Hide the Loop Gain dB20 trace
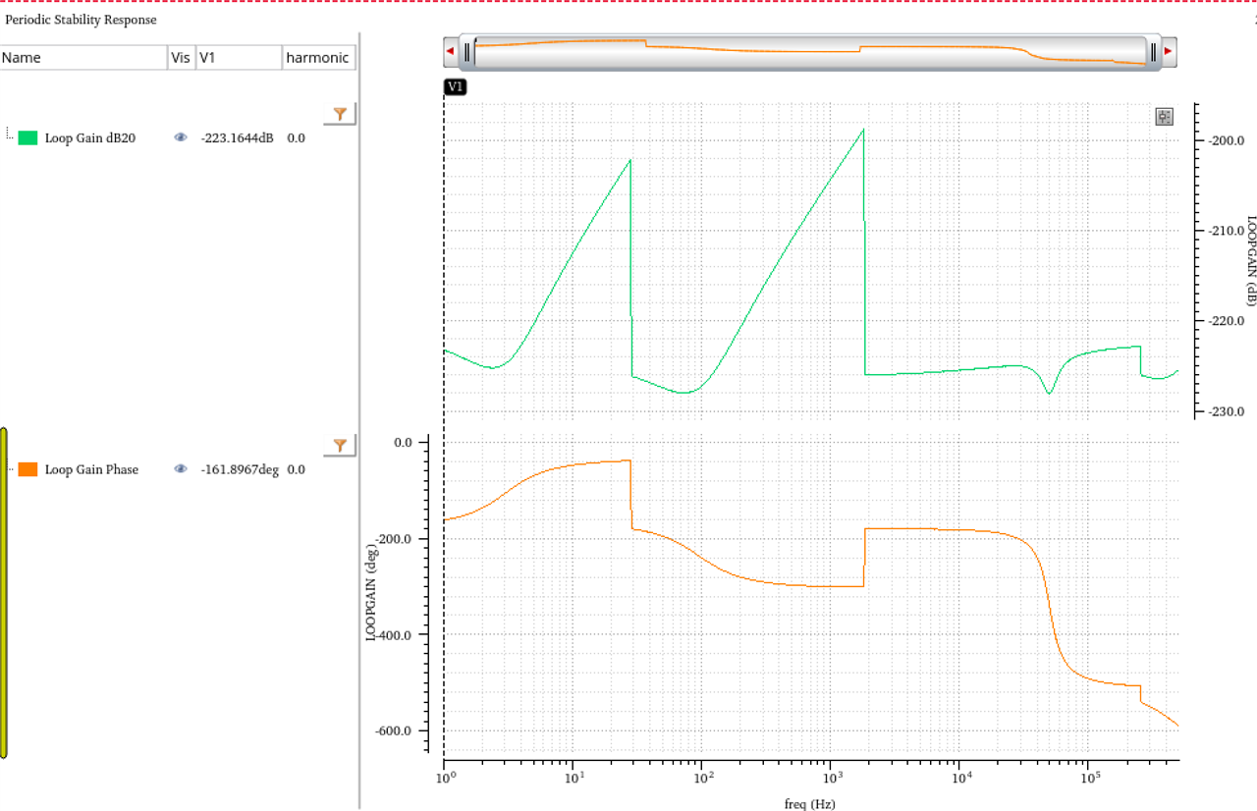The width and height of the screenshot is (1257, 811). click(181, 138)
